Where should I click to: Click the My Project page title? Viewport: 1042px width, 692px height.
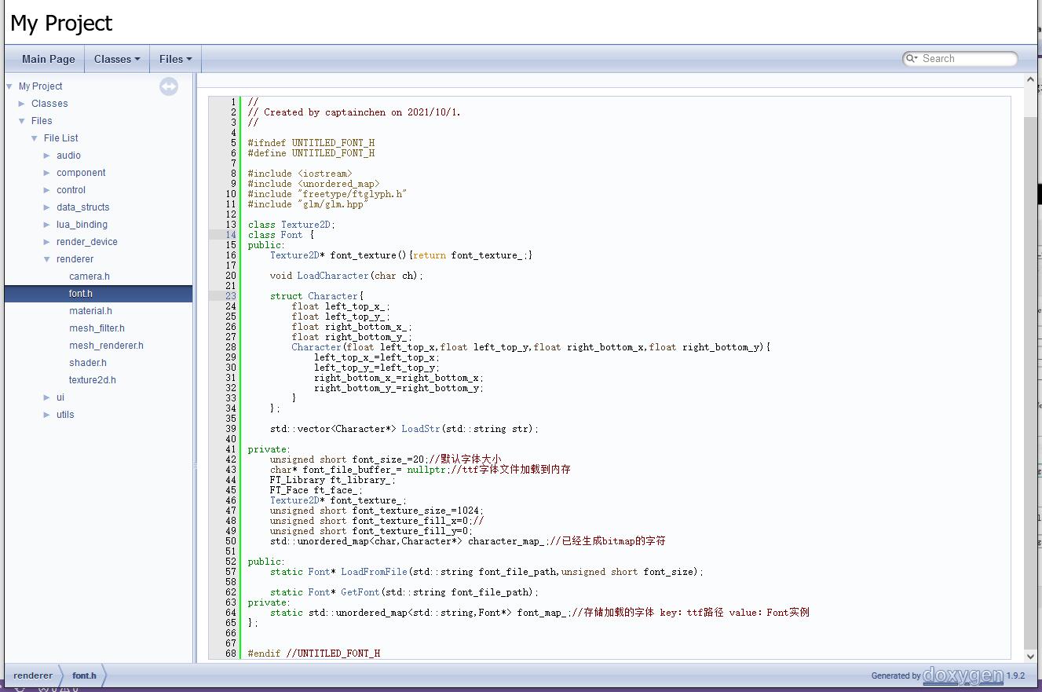[x=61, y=24]
